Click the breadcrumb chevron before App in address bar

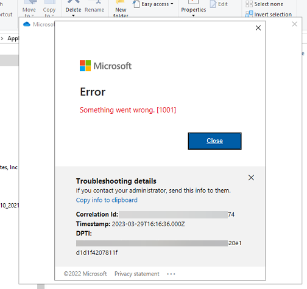pyautogui.click(x=2, y=38)
